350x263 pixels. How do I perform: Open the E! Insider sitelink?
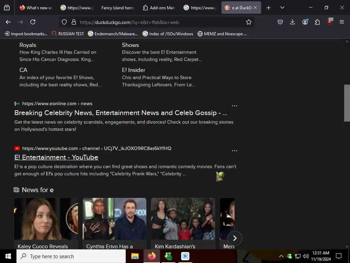point(134,70)
